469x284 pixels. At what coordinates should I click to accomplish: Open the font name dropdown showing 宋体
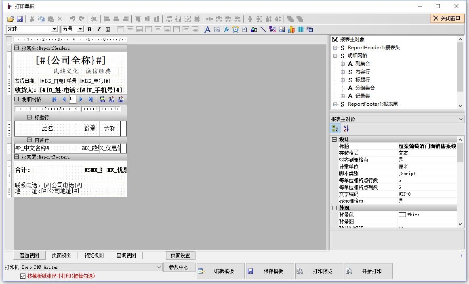(x=55, y=29)
